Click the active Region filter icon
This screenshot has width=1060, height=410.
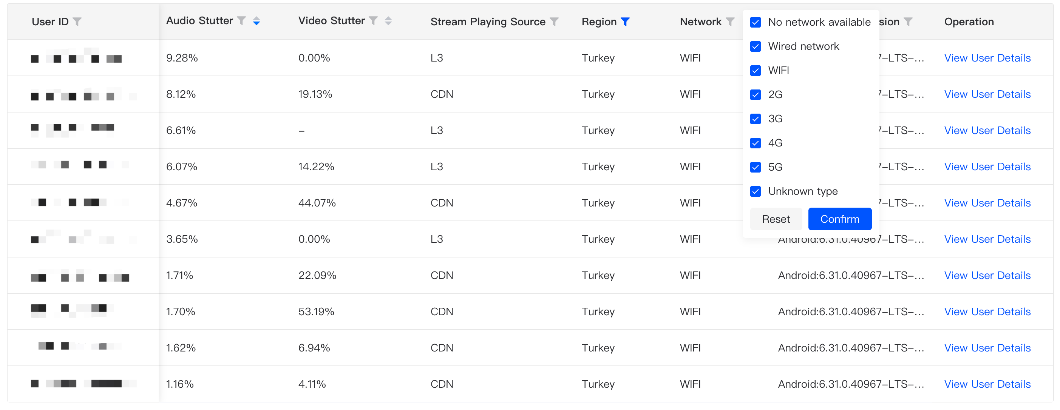625,22
